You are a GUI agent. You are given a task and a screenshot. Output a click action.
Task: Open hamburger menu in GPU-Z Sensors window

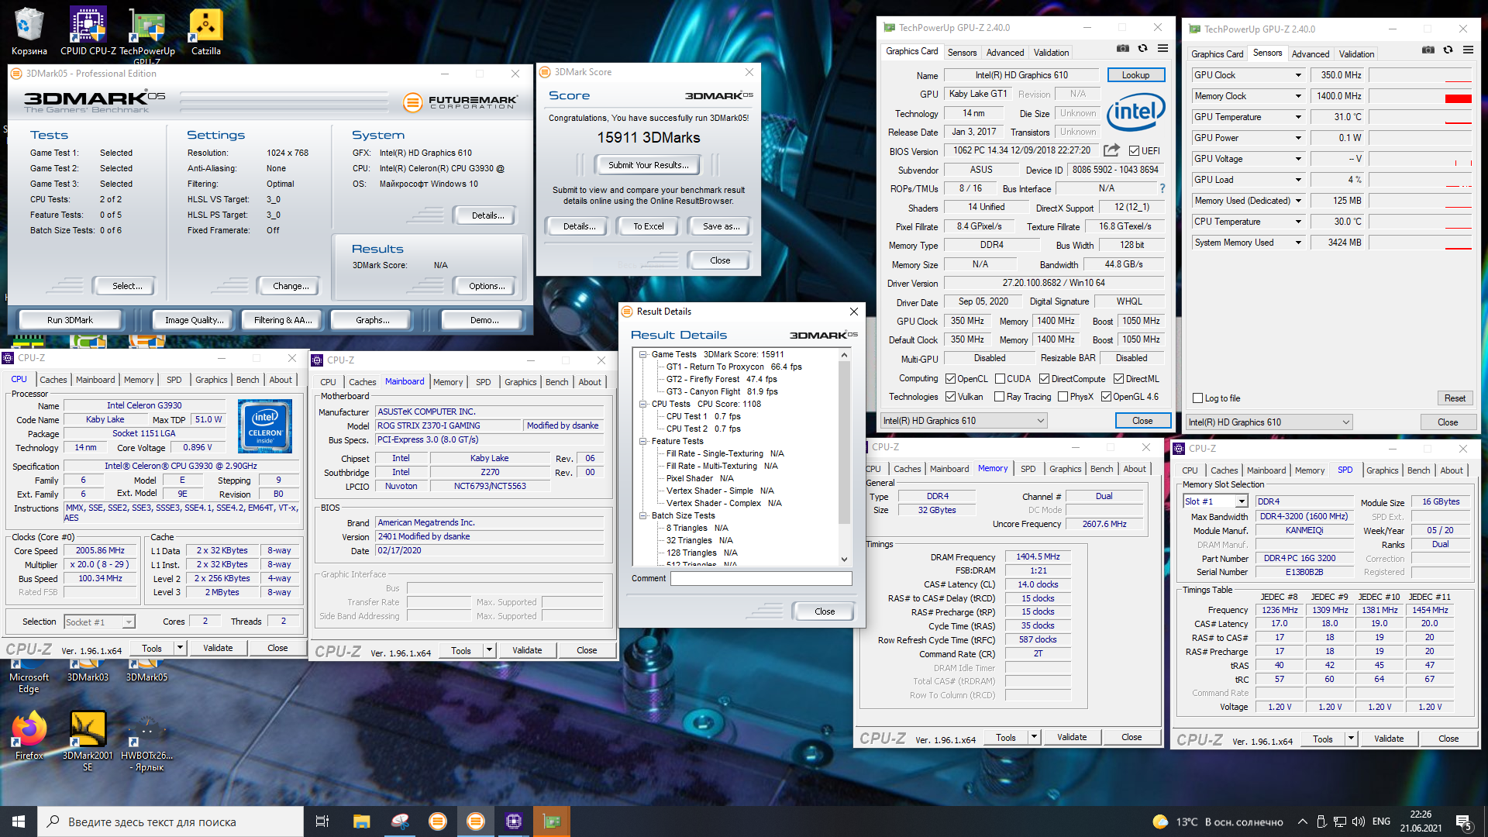coord(1468,50)
